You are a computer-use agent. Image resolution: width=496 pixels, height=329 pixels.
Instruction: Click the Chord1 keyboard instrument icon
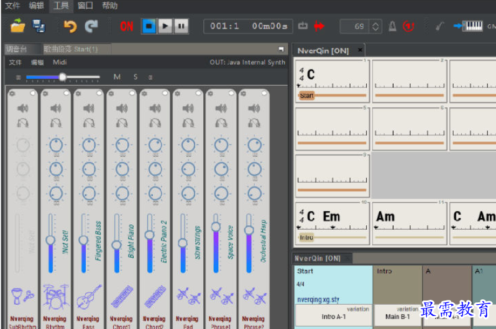coord(122,297)
